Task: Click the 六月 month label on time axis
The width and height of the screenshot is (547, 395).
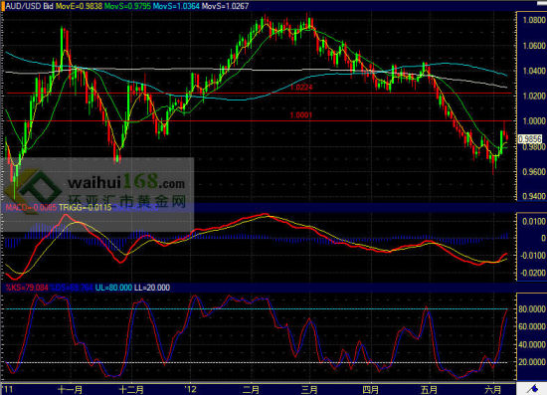Action: tap(493, 389)
